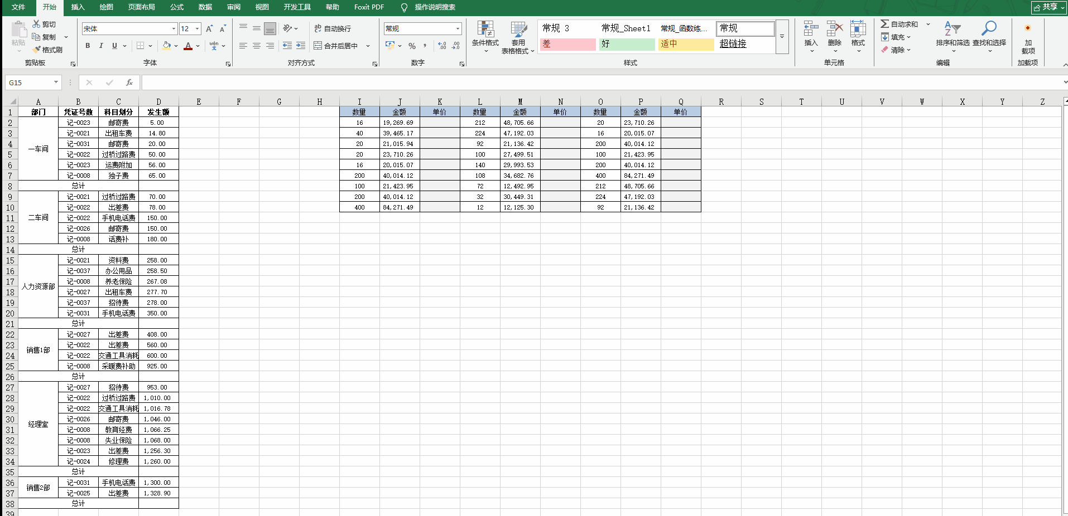Open the font name dropdown 宋体
Viewport: 1068px width, 516px height.
click(174, 28)
